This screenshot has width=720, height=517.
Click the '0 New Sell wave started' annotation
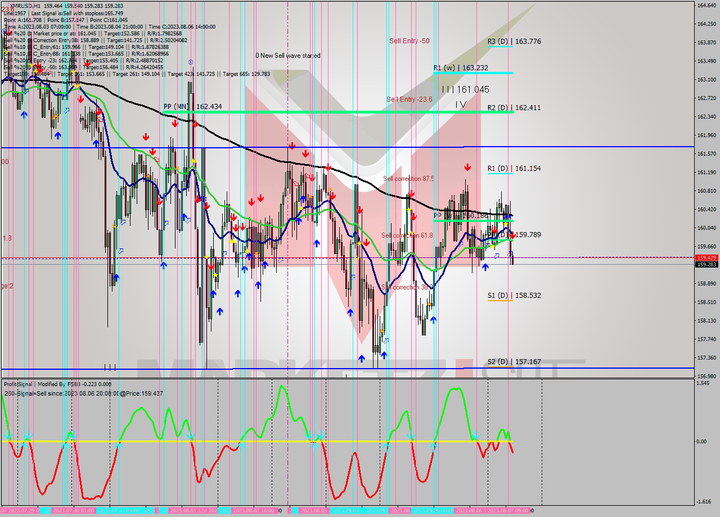tap(287, 56)
